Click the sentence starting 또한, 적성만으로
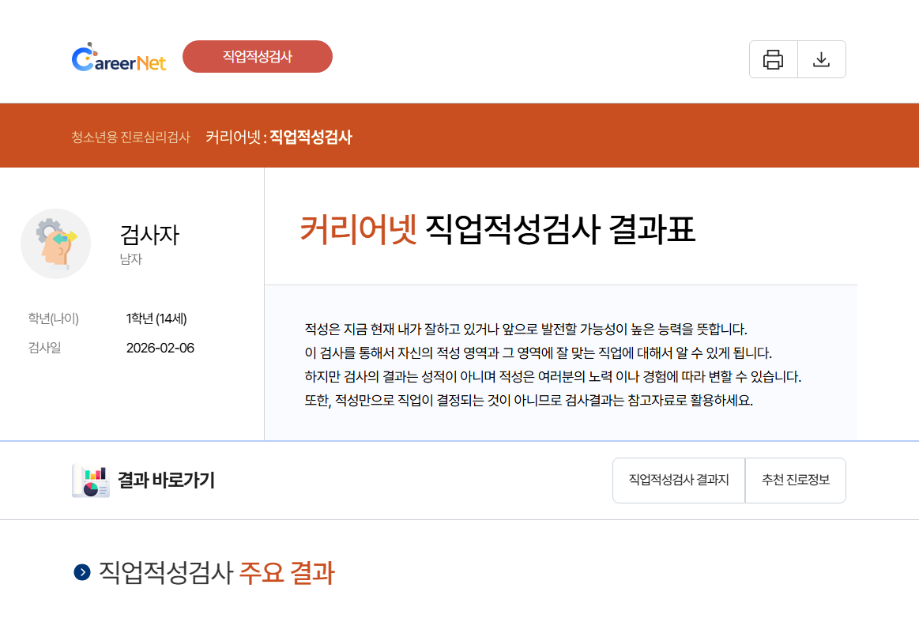Image resolution: width=919 pixels, height=622 pixels. [529, 401]
